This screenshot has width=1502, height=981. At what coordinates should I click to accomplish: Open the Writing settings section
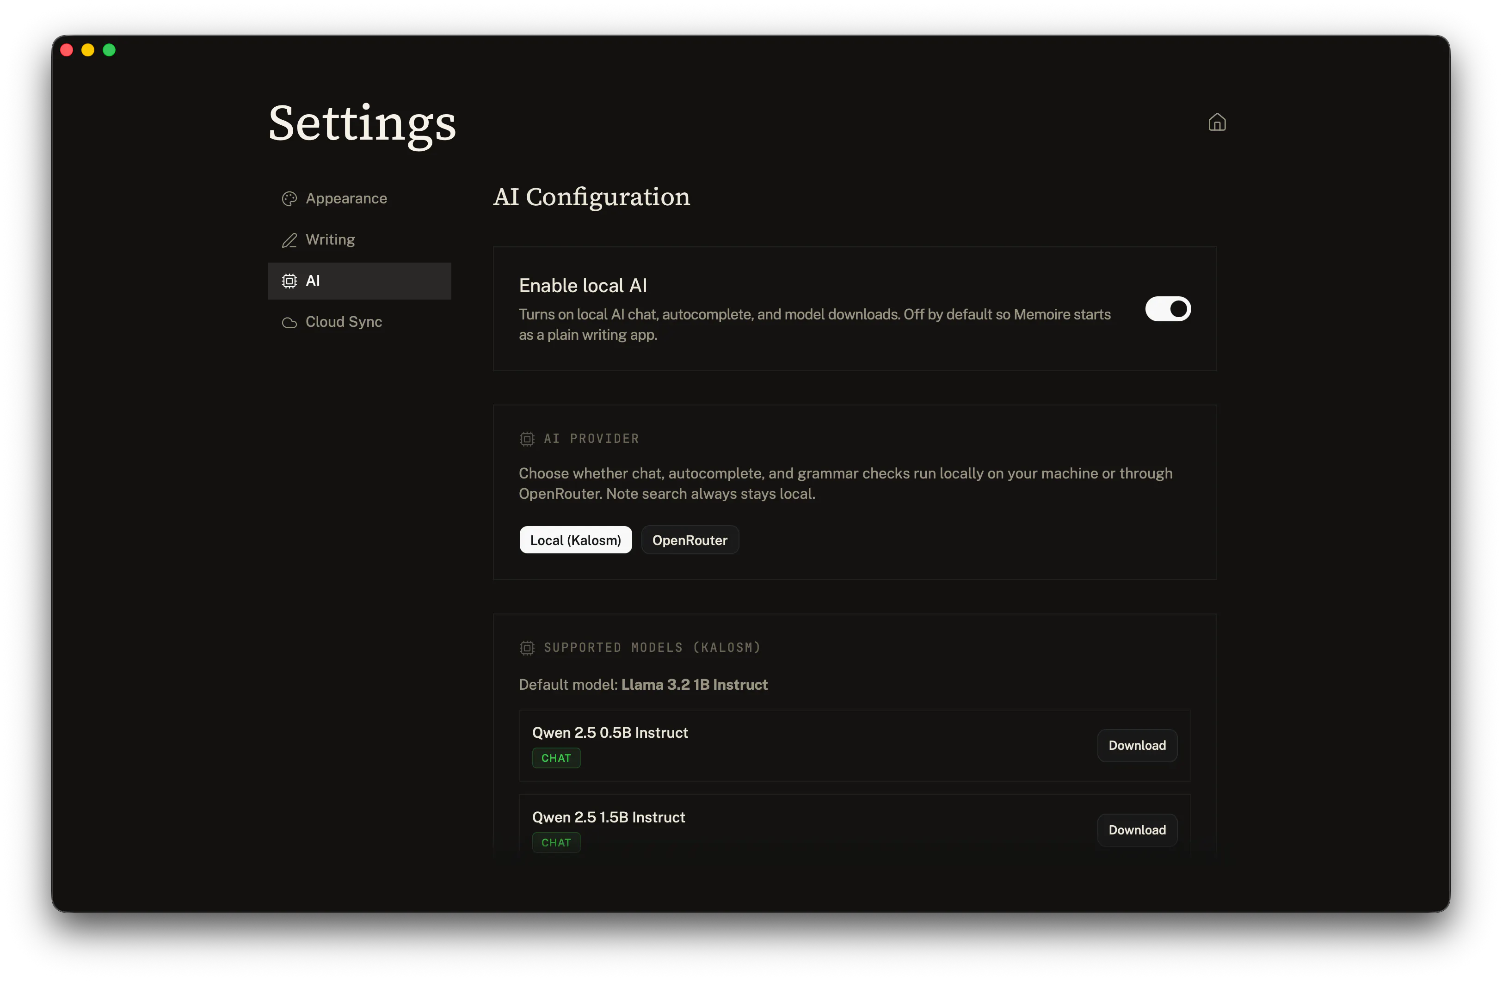click(x=359, y=240)
